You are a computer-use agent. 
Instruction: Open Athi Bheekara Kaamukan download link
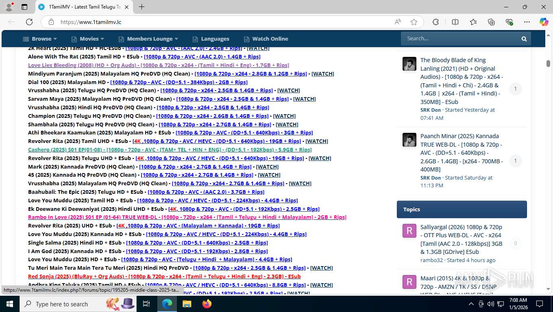coord(244,132)
